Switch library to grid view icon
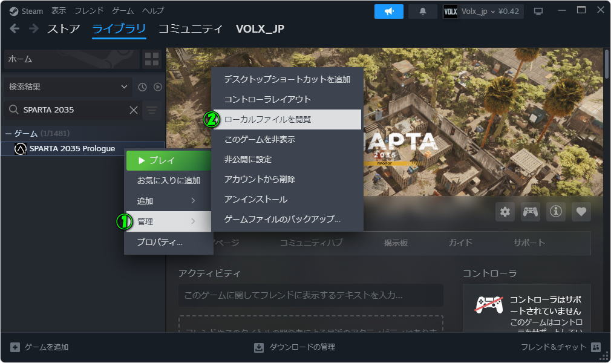 click(152, 59)
